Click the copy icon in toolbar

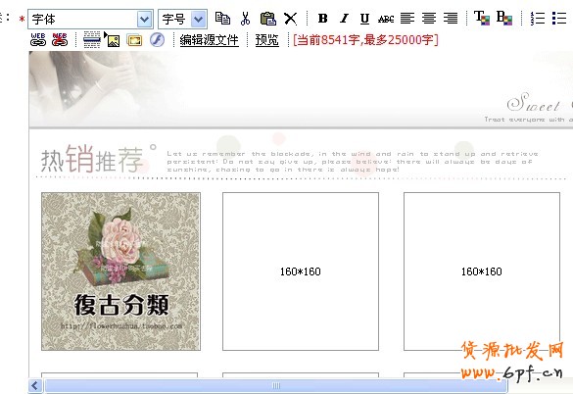pos(222,18)
